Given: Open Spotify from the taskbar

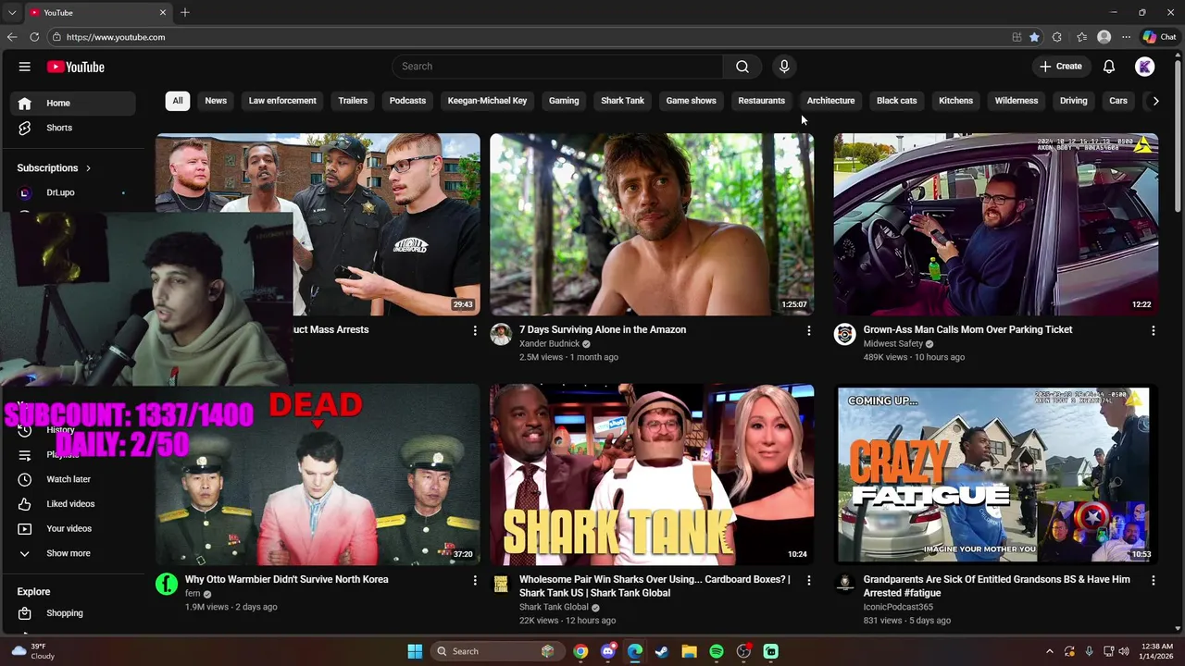Looking at the screenshot, I should tap(717, 651).
